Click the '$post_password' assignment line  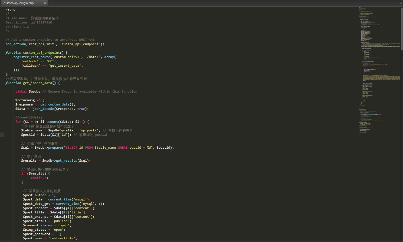coord(42,234)
